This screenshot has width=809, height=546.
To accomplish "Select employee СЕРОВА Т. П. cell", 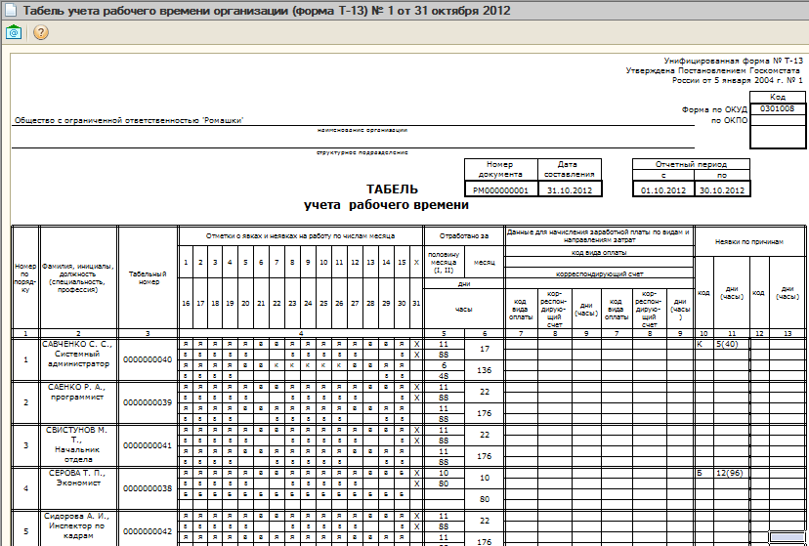I will point(78,488).
